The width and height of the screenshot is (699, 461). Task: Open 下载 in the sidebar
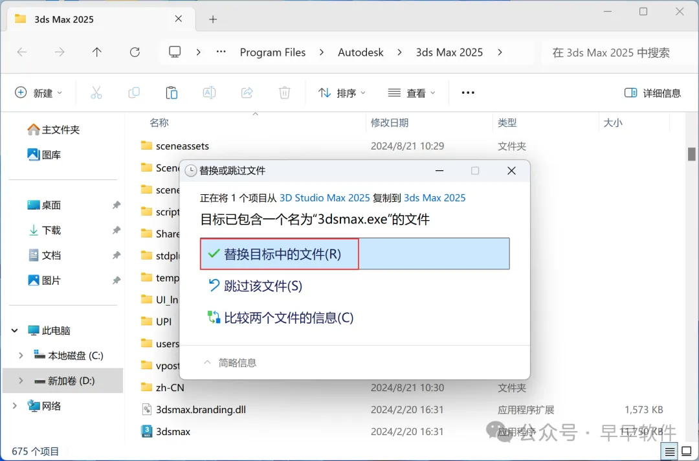tap(44, 230)
